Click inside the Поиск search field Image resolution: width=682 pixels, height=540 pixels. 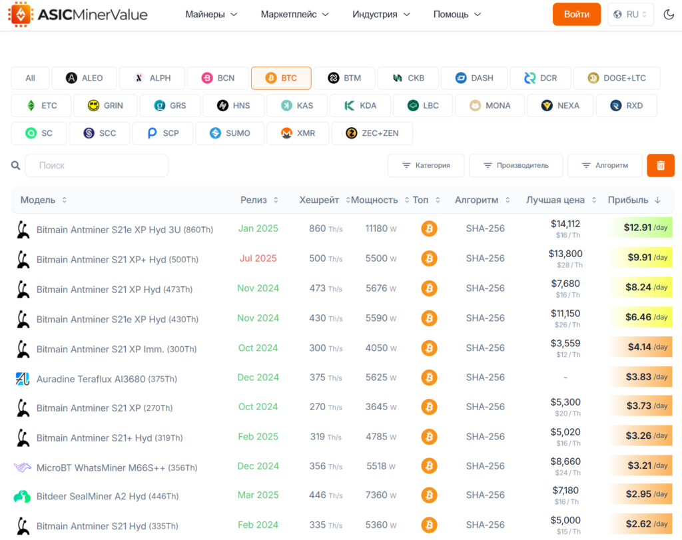[97, 165]
